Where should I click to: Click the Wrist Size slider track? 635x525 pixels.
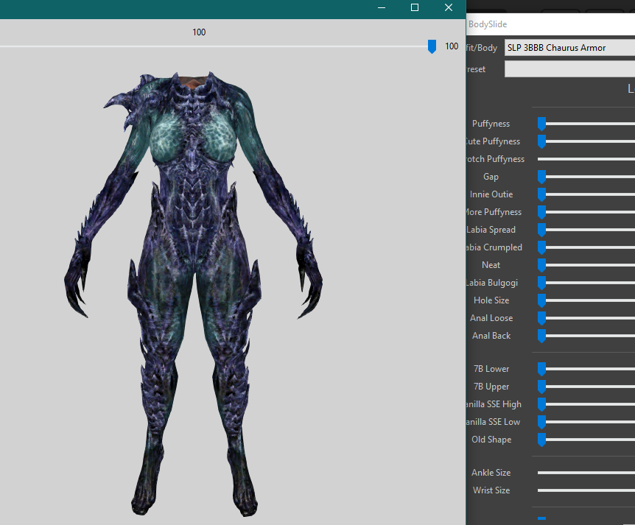tap(586, 490)
